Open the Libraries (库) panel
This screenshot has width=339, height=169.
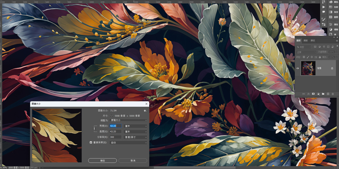coord(333,35)
